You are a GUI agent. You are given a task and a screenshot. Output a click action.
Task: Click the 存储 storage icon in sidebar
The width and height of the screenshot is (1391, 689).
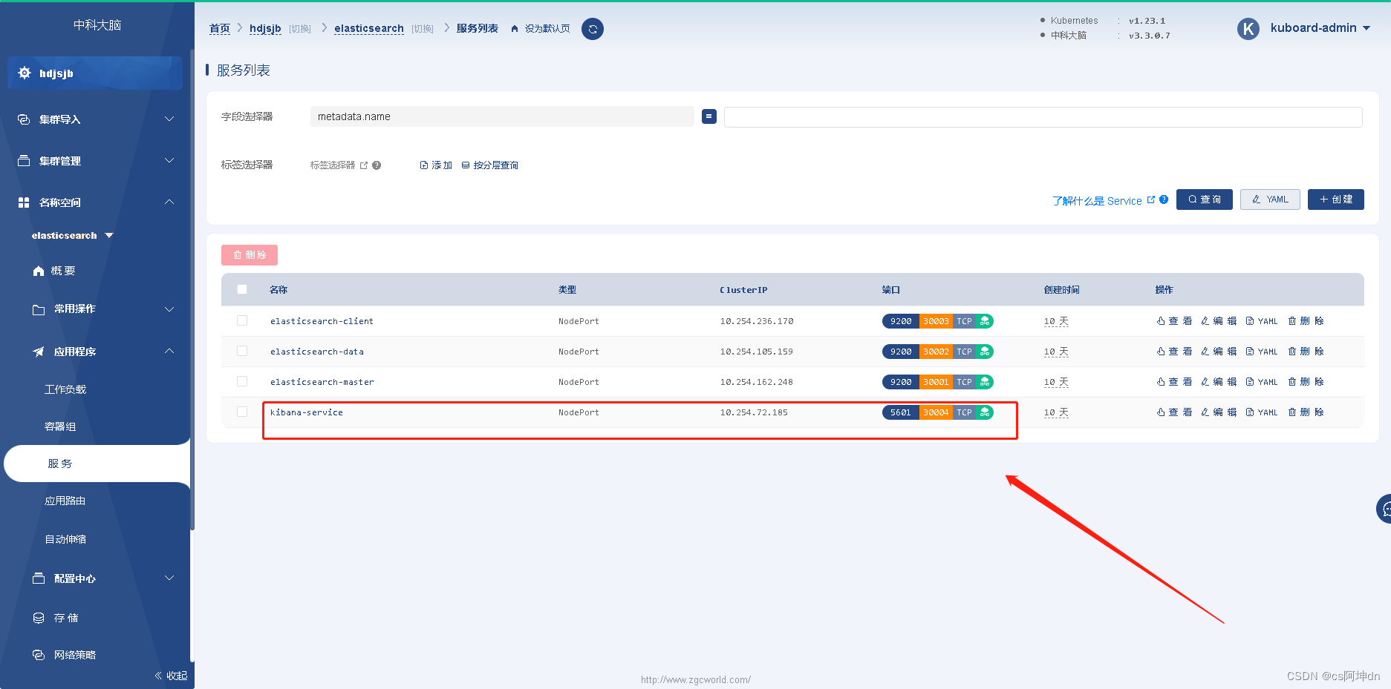click(39, 618)
